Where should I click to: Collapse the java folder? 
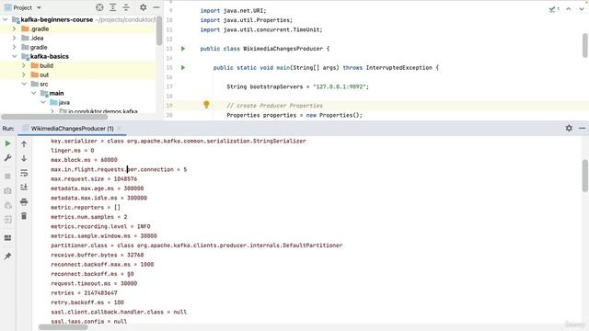coord(43,102)
